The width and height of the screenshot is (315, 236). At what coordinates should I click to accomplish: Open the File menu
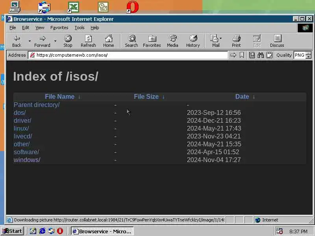pos(13,28)
